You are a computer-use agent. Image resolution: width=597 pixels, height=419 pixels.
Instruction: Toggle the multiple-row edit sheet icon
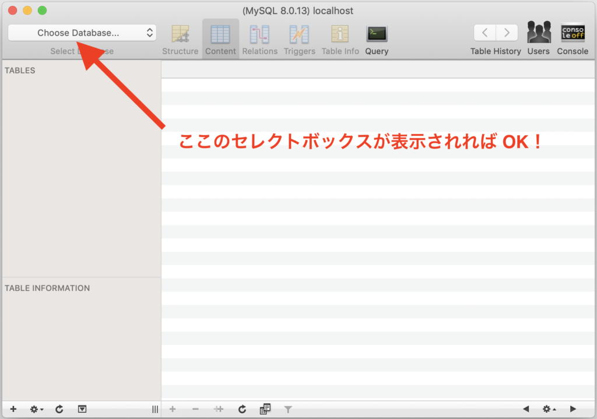[x=265, y=409]
